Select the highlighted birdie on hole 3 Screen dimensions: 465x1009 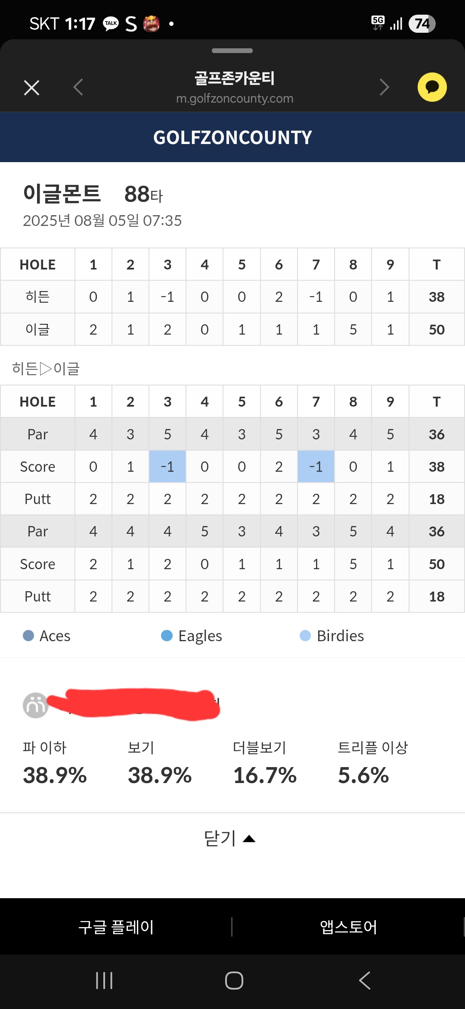(167, 467)
